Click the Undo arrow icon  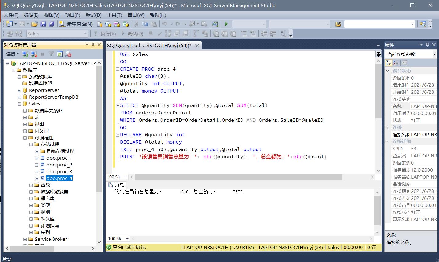coord(165,24)
